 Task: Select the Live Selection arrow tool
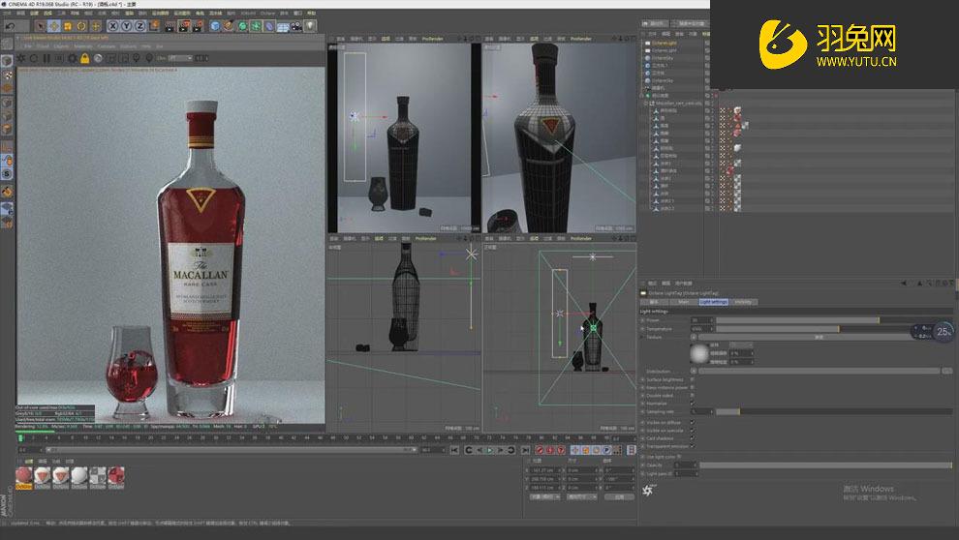pos(41,26)
